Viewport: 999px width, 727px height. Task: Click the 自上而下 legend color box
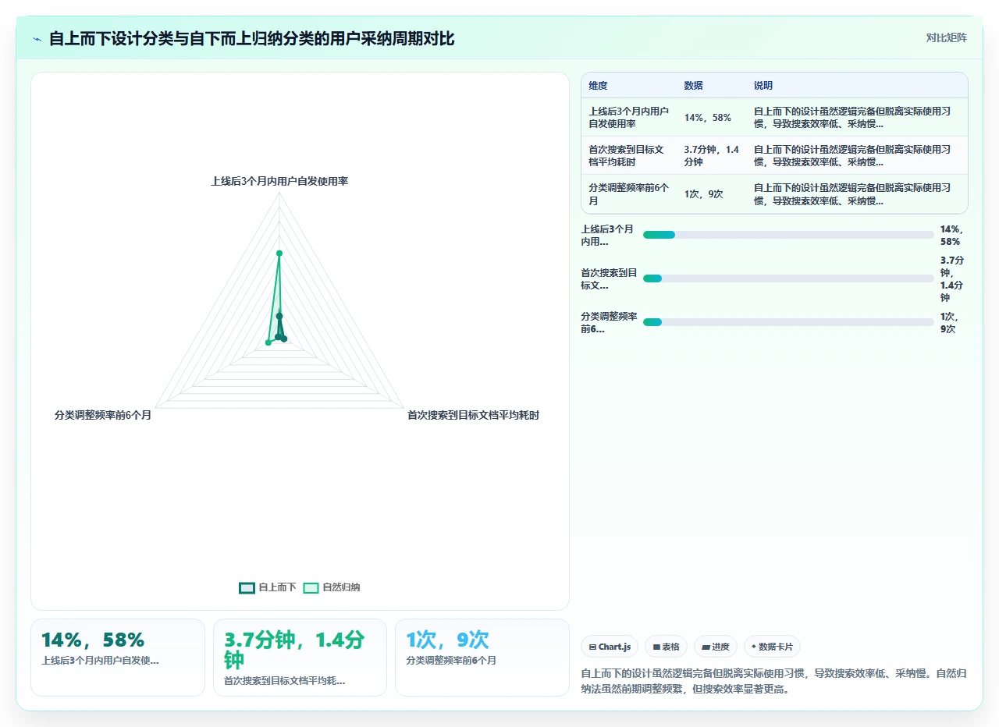[x=247, y=587]
